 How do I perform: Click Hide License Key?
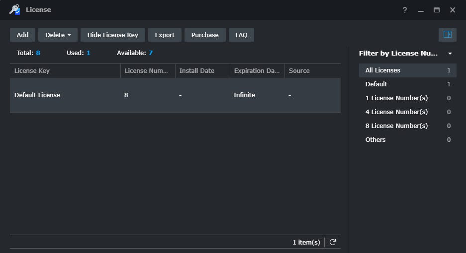click(112, 35)
